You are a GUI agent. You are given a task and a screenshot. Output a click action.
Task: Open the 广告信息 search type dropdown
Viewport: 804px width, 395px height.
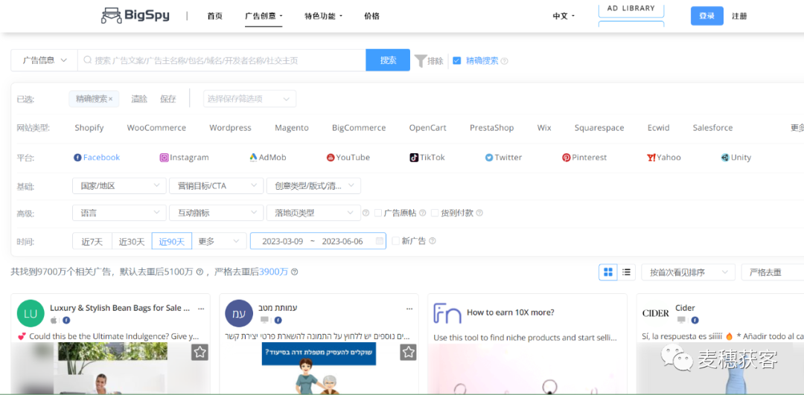point(44,60)
